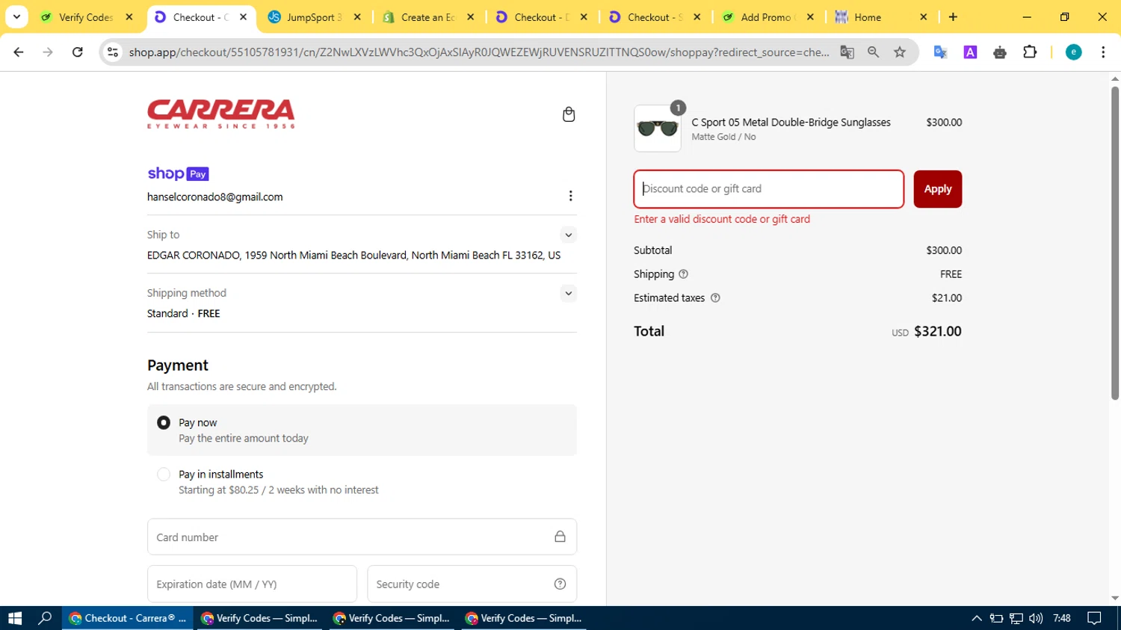Open the notification center icon
Screen dimensions: 1121x630
click(x=1094, y=618)
